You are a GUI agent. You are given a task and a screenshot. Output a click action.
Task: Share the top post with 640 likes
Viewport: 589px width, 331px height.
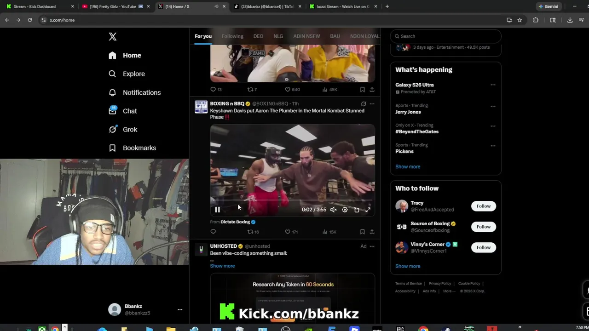coord(372,90)
